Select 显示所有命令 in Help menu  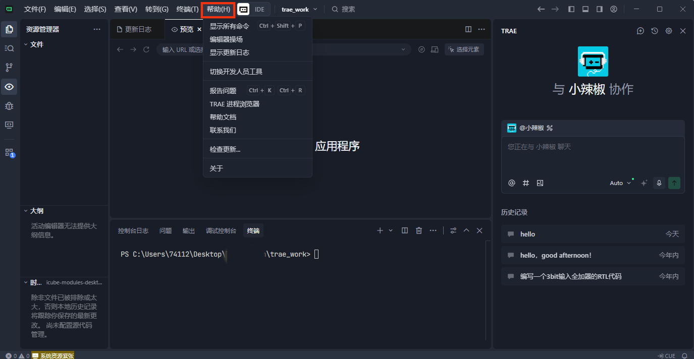tap(257, 26)
